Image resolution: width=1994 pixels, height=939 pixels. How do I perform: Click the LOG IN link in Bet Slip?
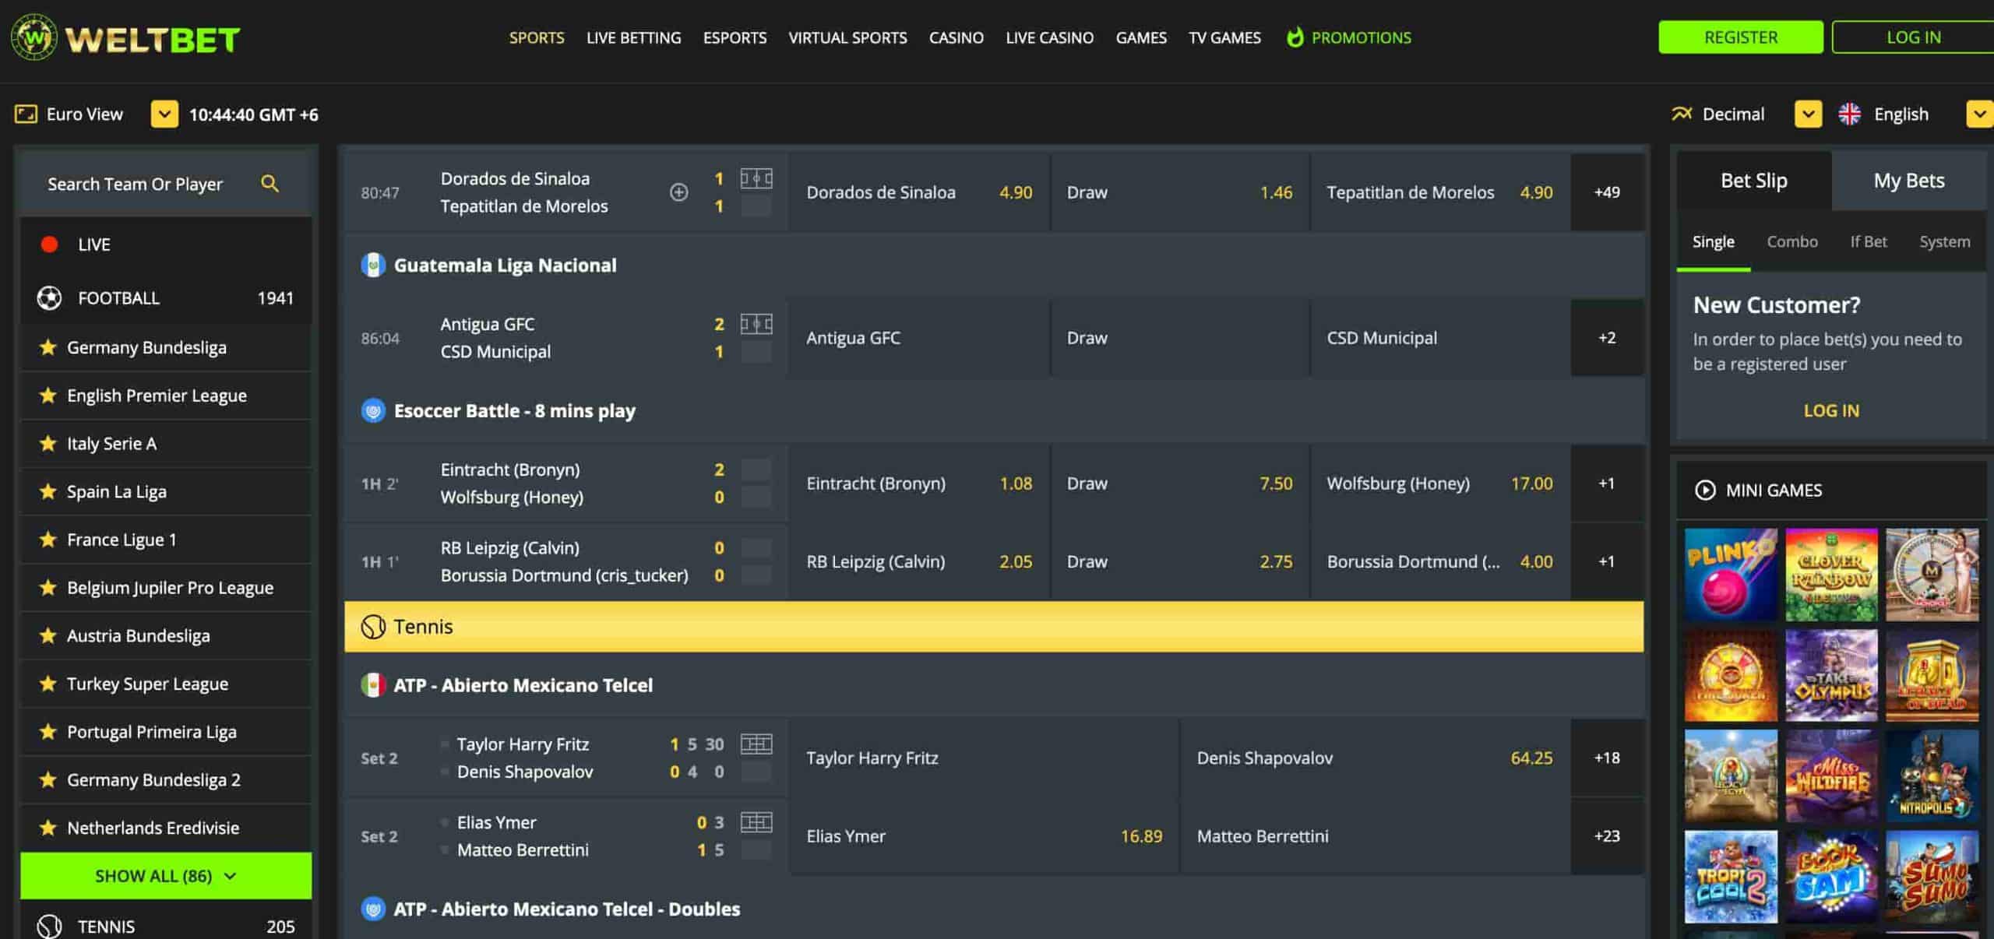[x=1830, y=410]
